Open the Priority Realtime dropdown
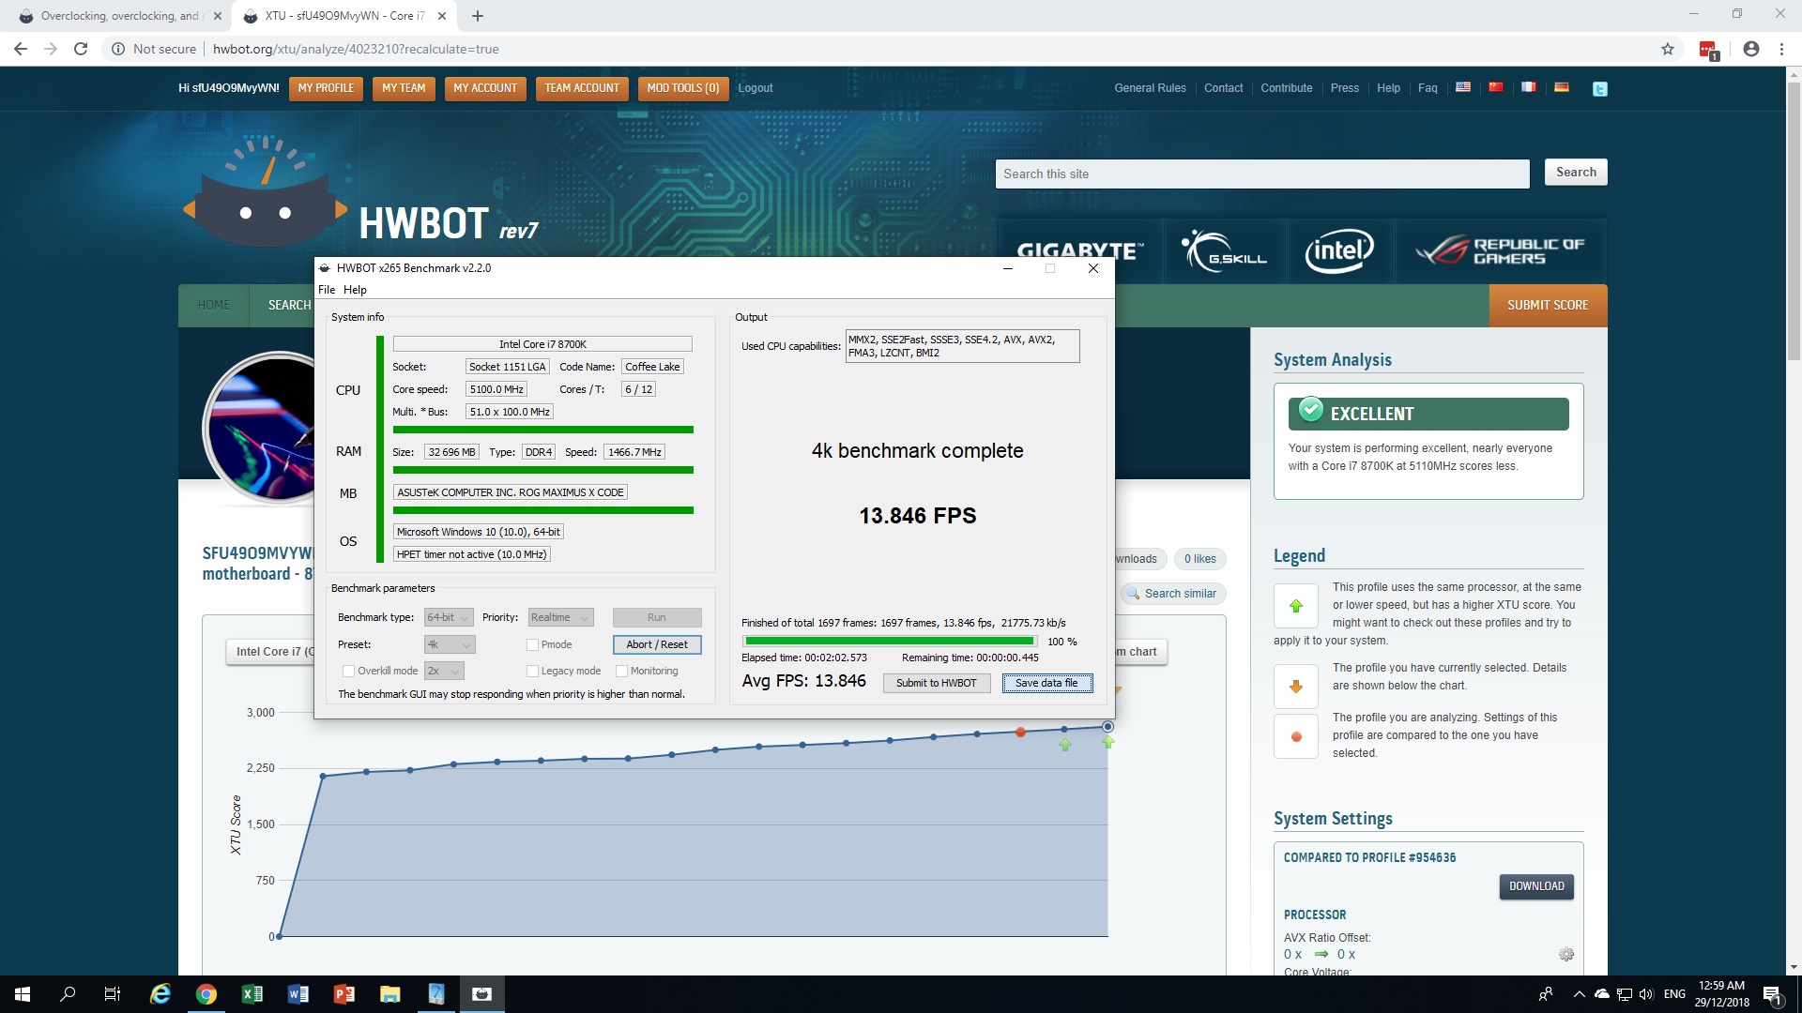This screenshot has height=1013, width=1802. click(x=560, y=617)
